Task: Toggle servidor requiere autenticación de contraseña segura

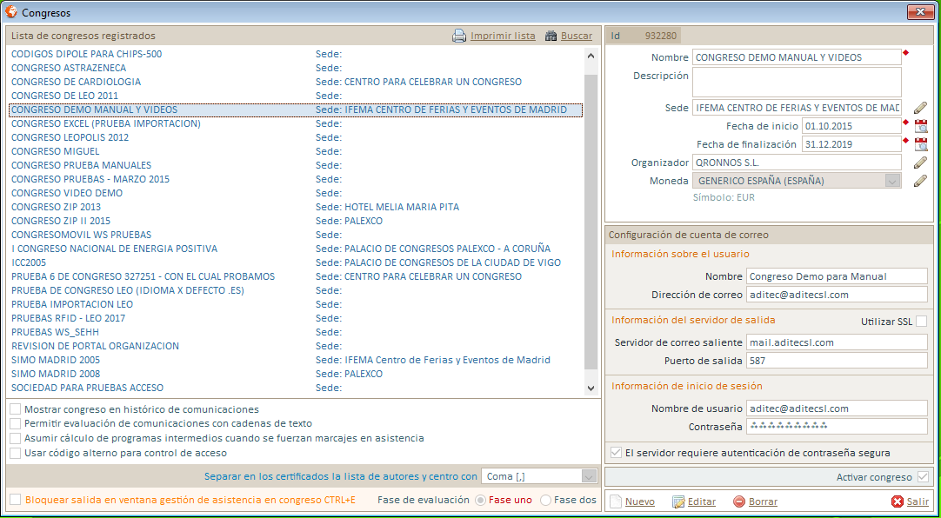Action: pyautogui.click(x=616, y=453)
